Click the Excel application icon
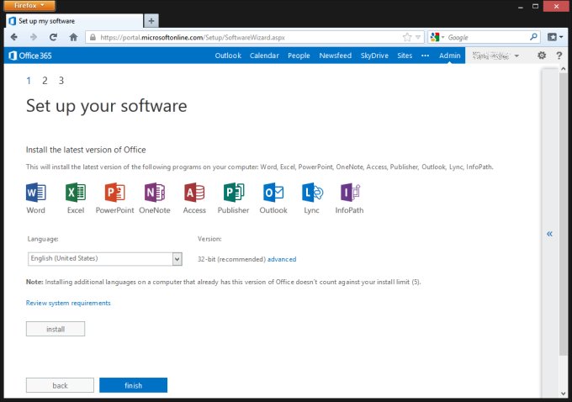Screen dimensions: 572x402 (76, 192)
